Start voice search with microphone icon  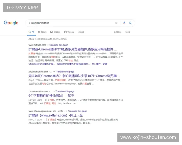tap(124, 23)
